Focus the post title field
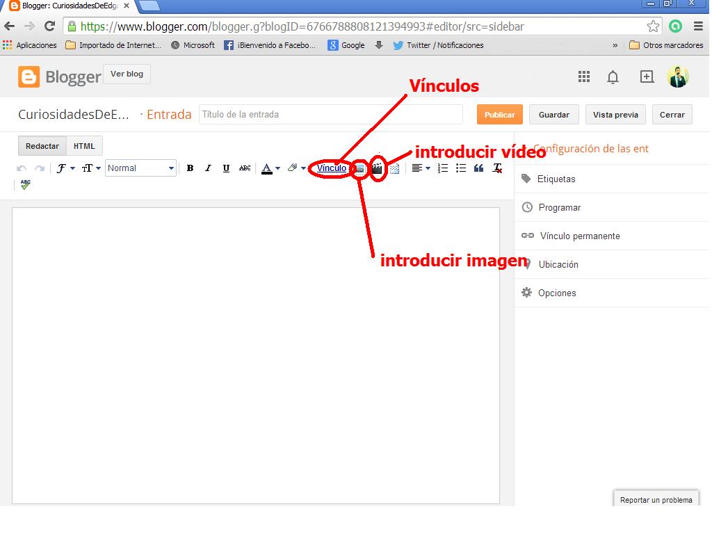The image size is (712, 534). (x=330, y=115)
